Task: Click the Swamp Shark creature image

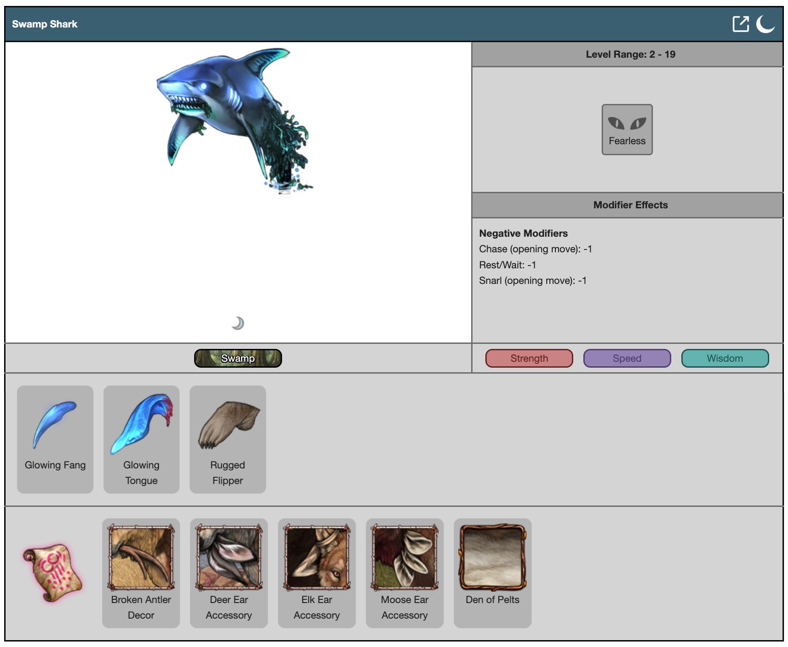Action: click(234, 119)
